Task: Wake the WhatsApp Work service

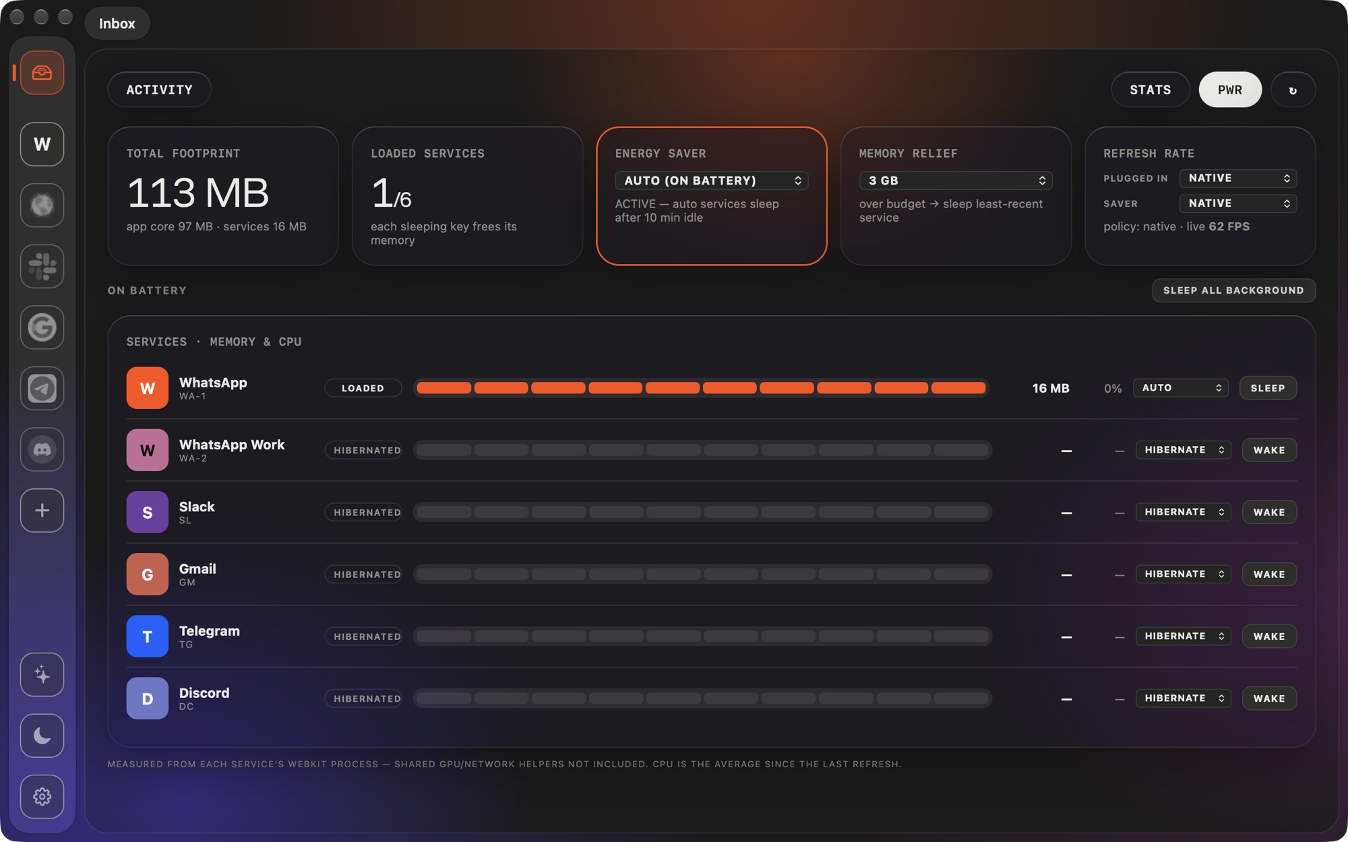Action: pyautogui.click(x=1269, y=450)
